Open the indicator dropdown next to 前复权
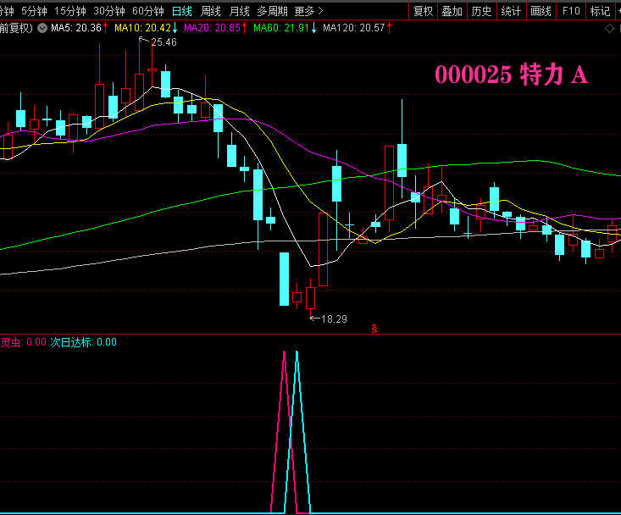 click(42, 28)
